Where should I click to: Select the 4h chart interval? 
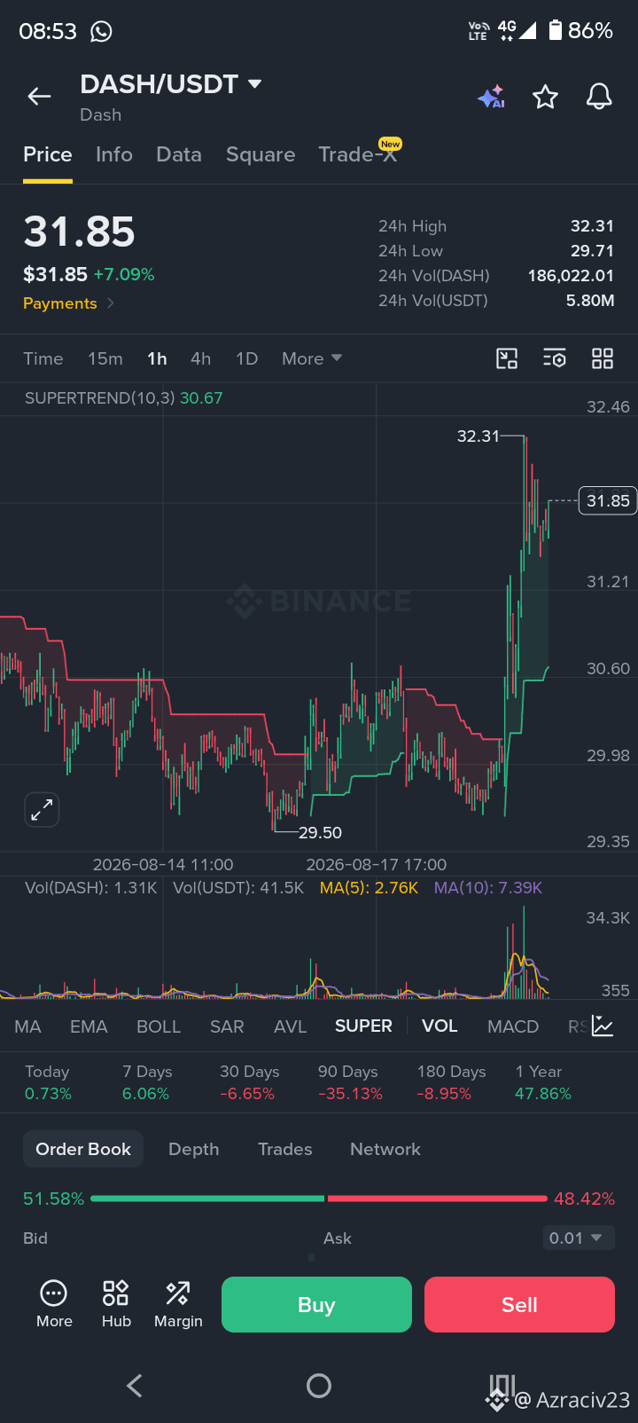[x=201, y=358]
